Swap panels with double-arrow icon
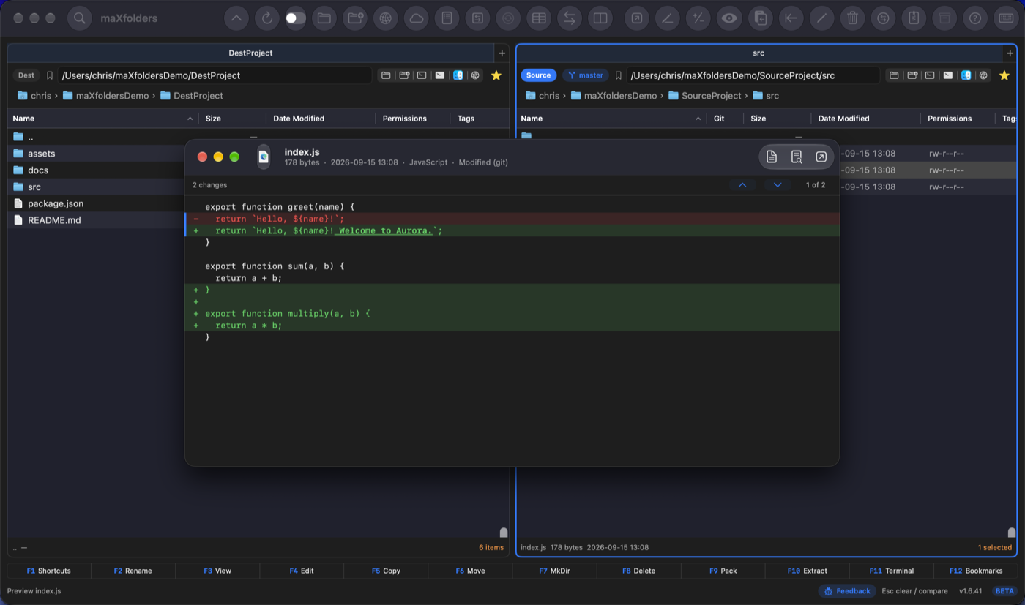The image size is (1025, 605). coord(570,18)
